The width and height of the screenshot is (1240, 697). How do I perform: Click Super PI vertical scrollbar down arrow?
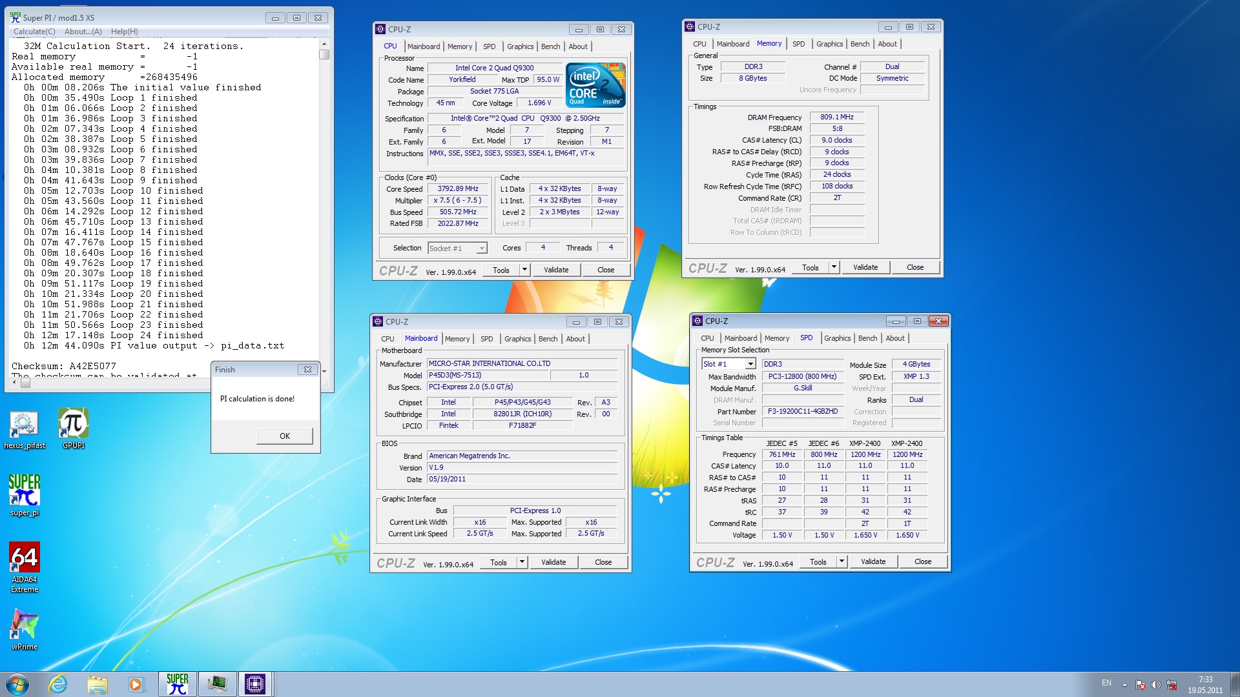tap(324, 371)
